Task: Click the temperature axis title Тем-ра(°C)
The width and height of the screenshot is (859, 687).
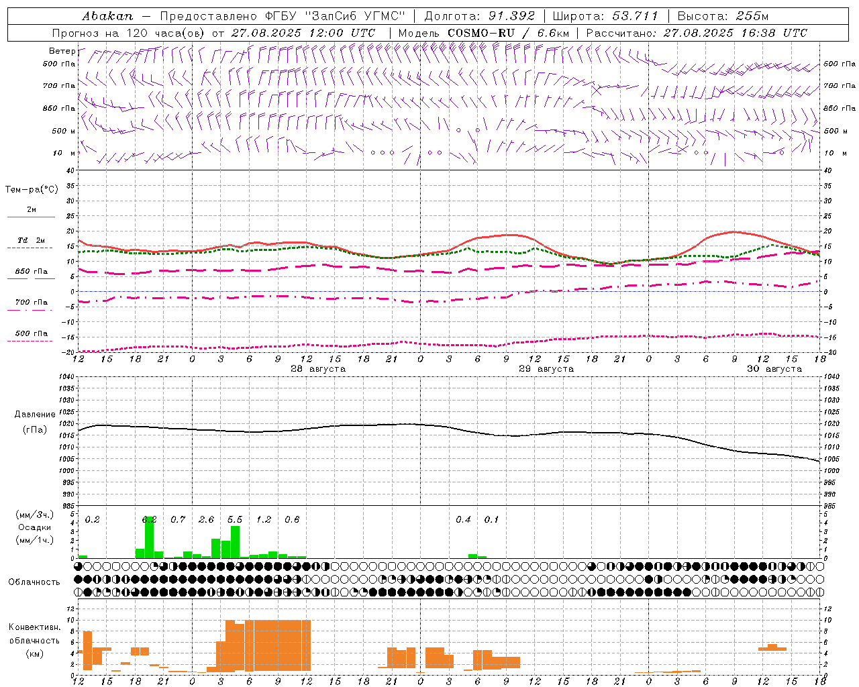Action: [x=32, y=190]
